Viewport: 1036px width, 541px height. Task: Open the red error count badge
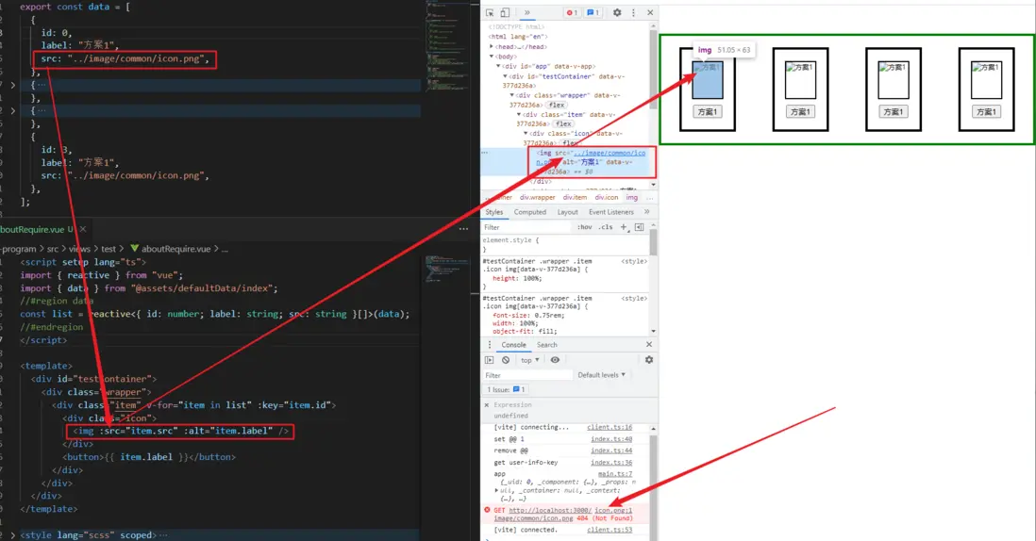[572, 12]
